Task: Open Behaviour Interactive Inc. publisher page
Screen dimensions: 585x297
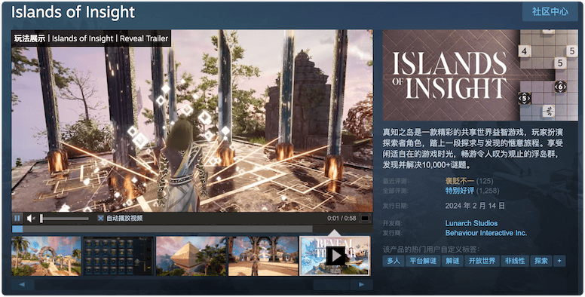Action: (485, 233)
